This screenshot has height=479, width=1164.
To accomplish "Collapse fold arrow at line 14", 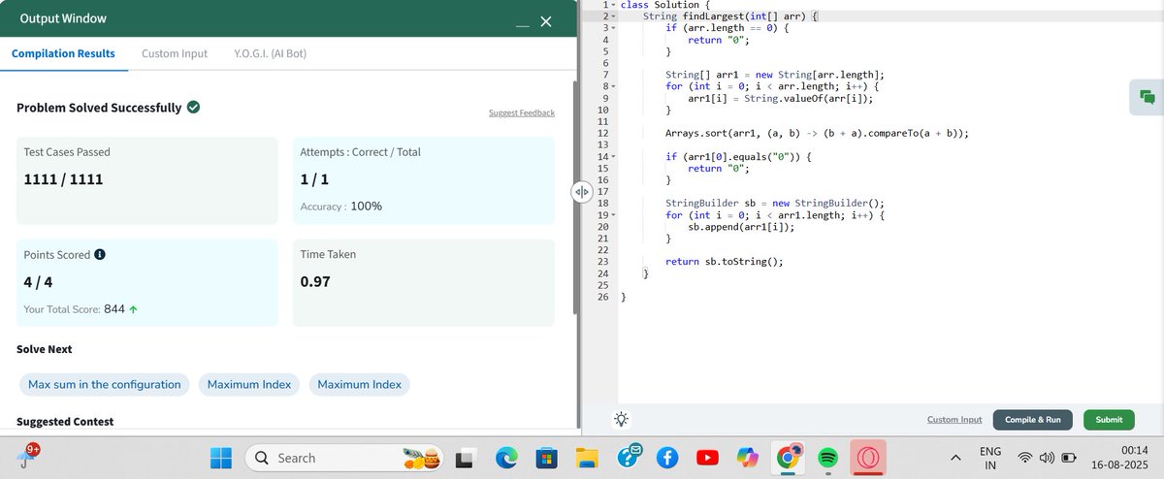I will pyautogui.click(x=614, y=157).
